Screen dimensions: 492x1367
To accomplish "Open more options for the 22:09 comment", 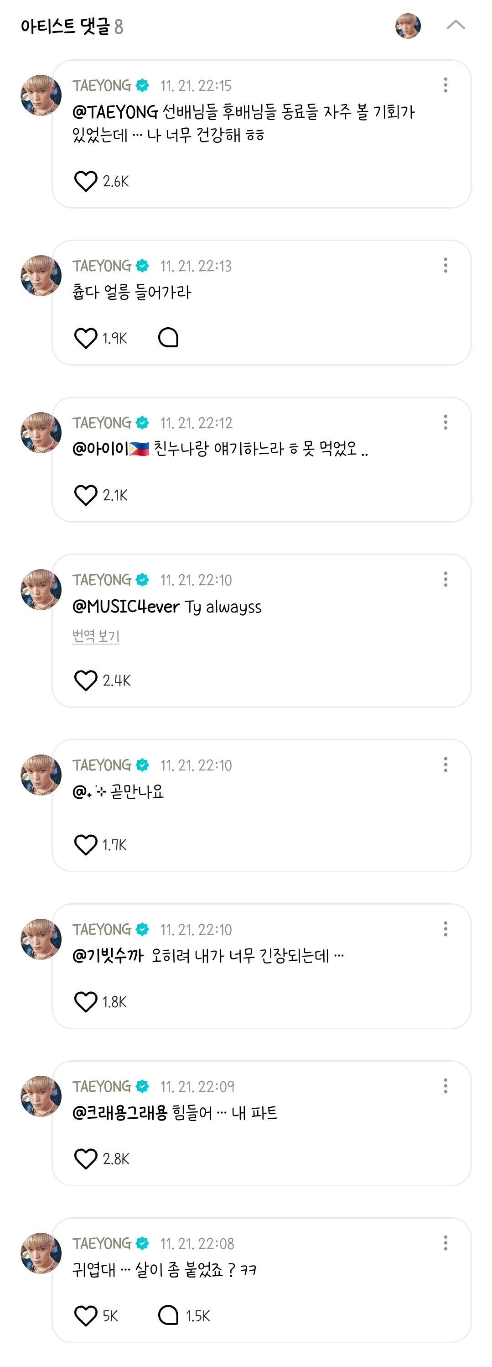I will (445, 1086).
